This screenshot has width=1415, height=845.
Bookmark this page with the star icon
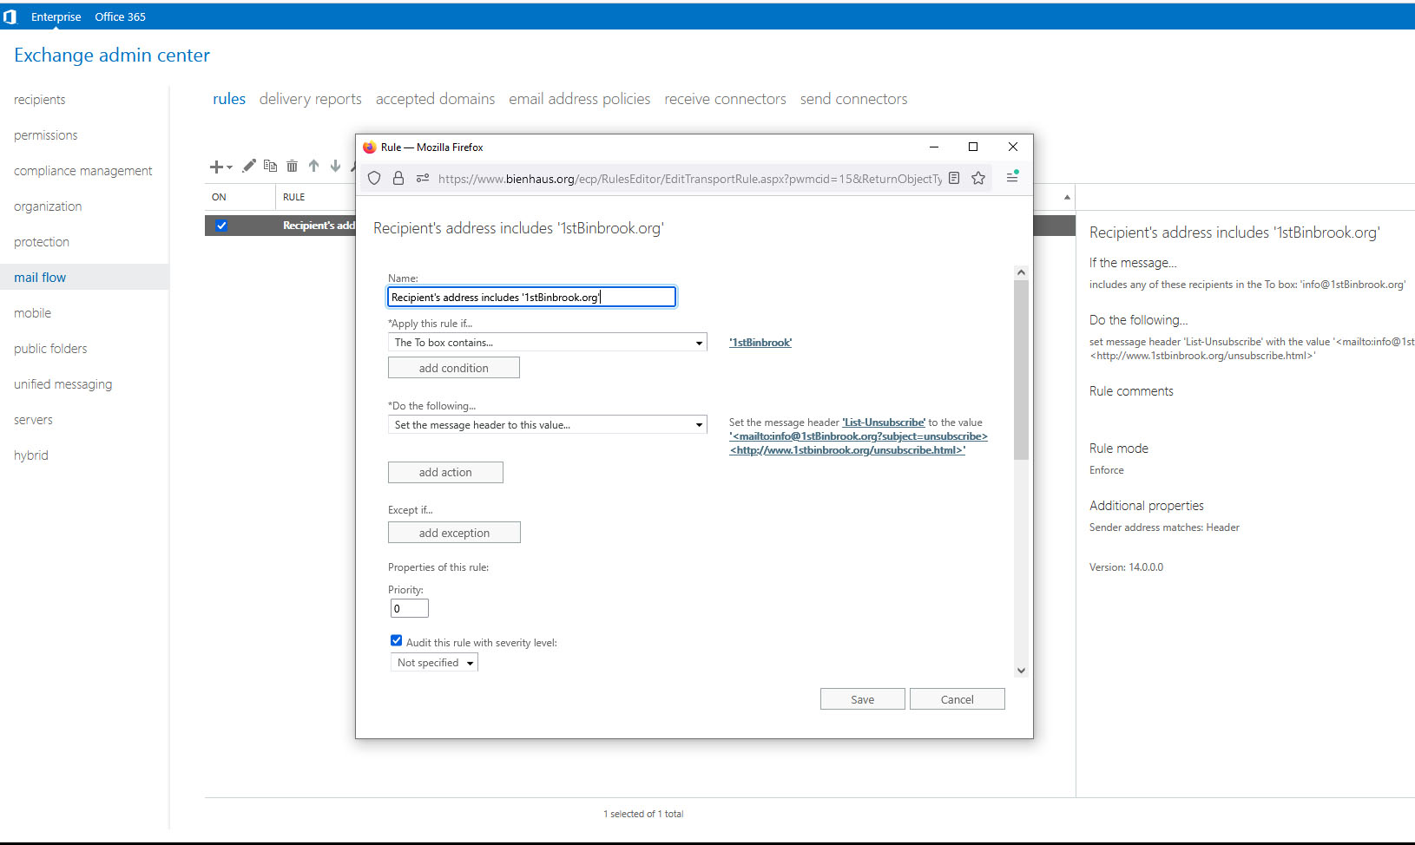click(978, 178)
